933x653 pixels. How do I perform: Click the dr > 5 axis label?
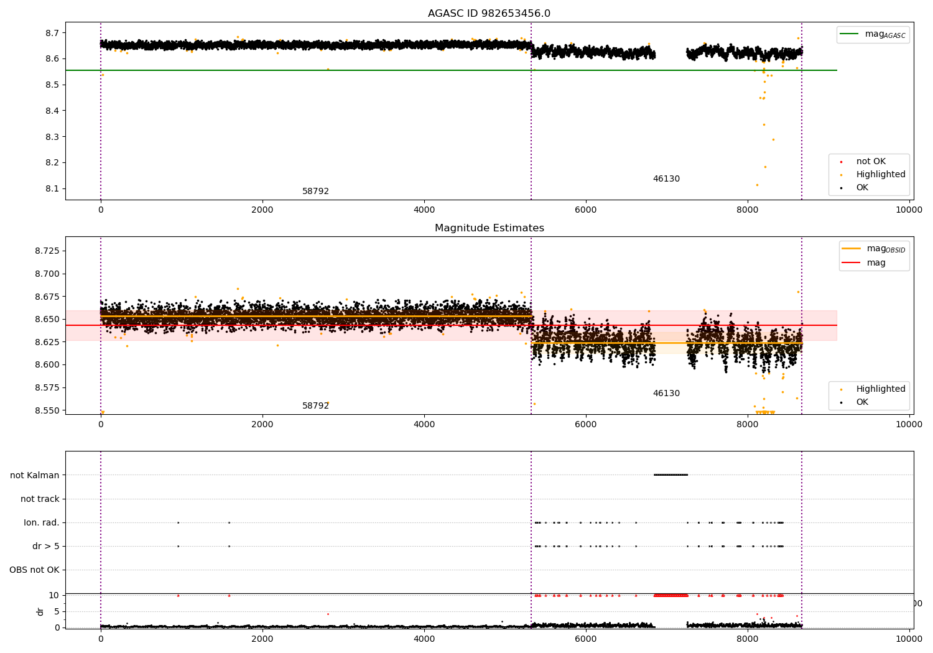coord(46,546)
